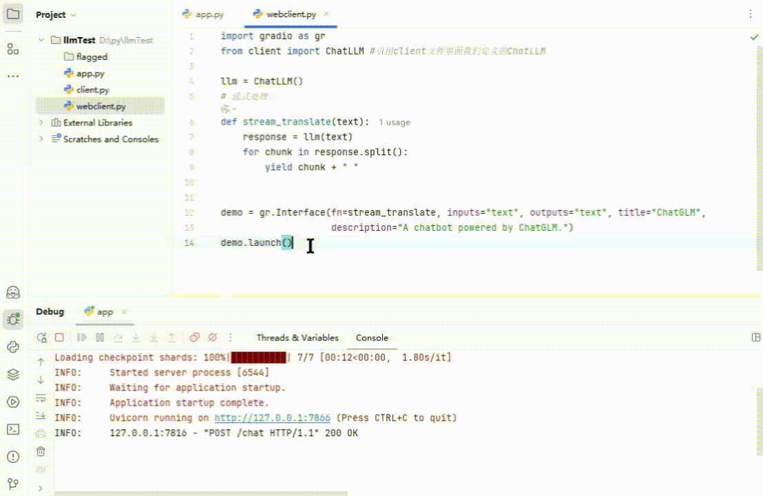Open the Structure tool window icon
Image resolution: width=763 pixels, height=496 pixels.
pyautogui.click(x=13, y=49)
